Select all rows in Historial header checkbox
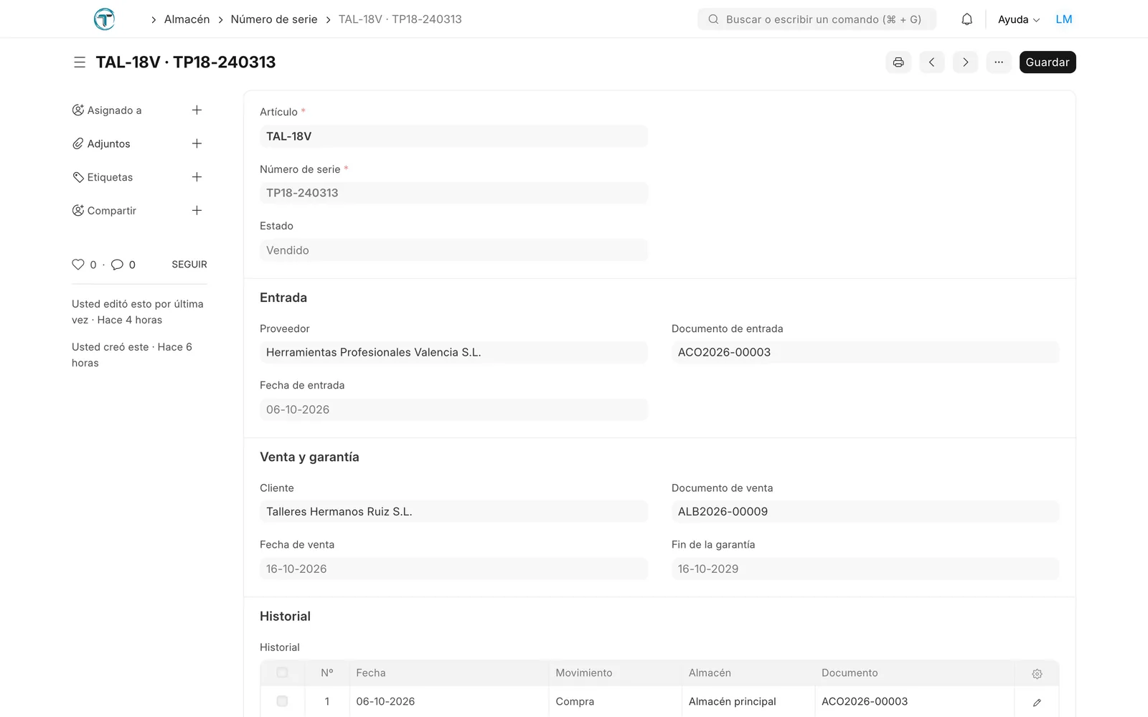Image resolution: width=1148 pixels, height=717 pixels. pyautogui.click(x=282, y=673)
